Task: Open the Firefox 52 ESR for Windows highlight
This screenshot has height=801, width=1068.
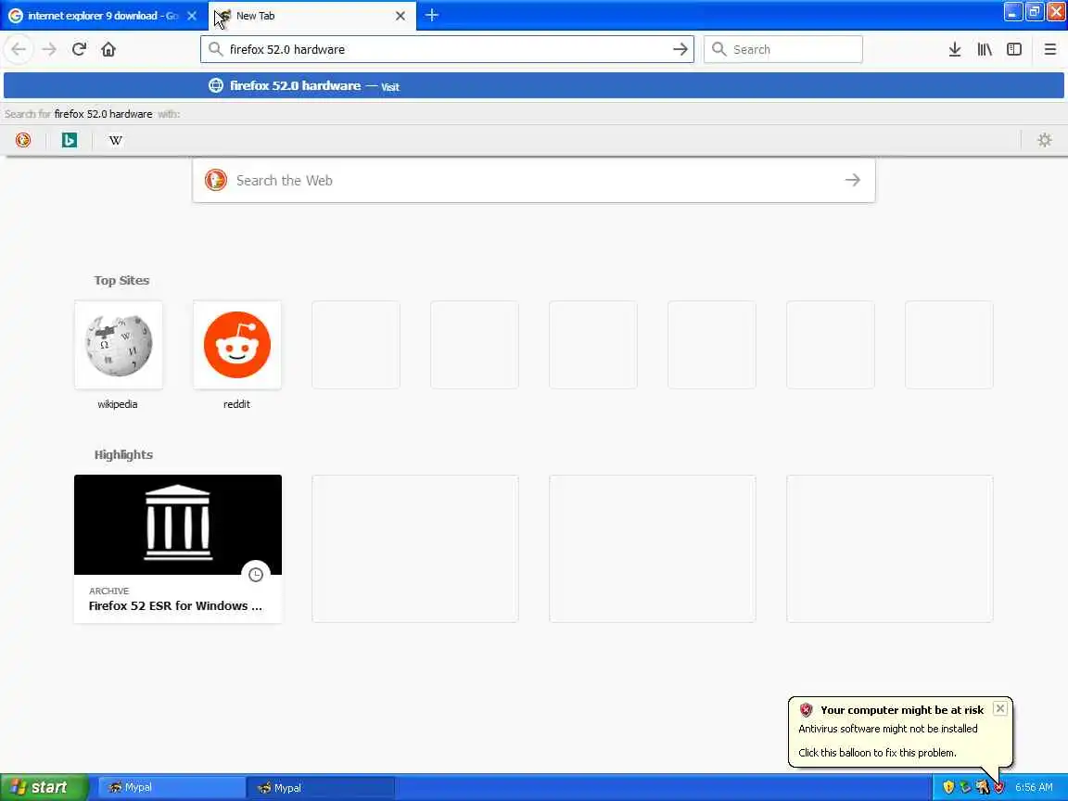Action: click(178, 548)
